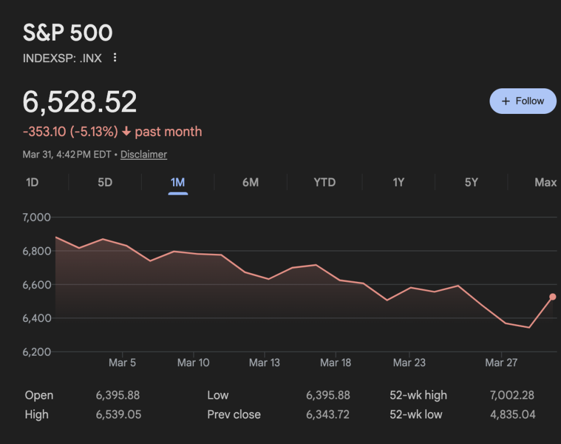The image size is (561, 444).
Task: Click the Prev close value 6,343.72
Action: tap(328, 415)
